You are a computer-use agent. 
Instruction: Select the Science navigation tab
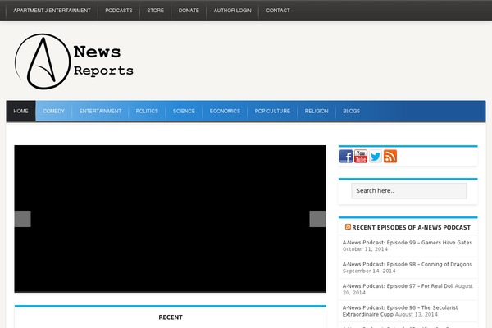click(184, 112)
